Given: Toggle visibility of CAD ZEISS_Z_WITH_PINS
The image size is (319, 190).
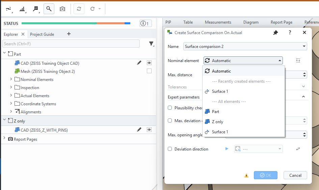Looking at the screenshot, I should click(149, 130).
